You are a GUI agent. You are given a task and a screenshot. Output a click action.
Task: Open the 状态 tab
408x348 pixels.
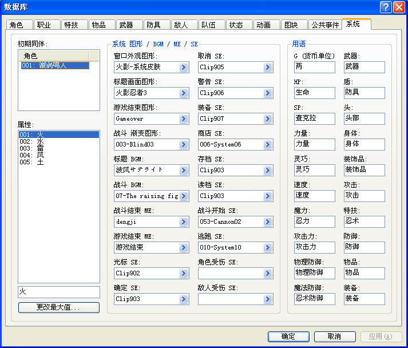239,25
